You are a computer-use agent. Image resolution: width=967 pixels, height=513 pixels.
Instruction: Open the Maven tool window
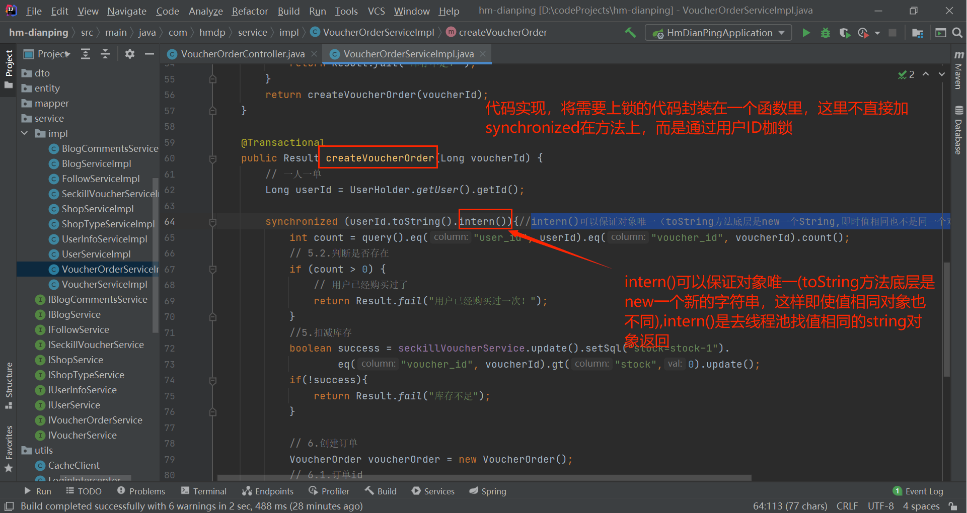(x=958, y=70)
